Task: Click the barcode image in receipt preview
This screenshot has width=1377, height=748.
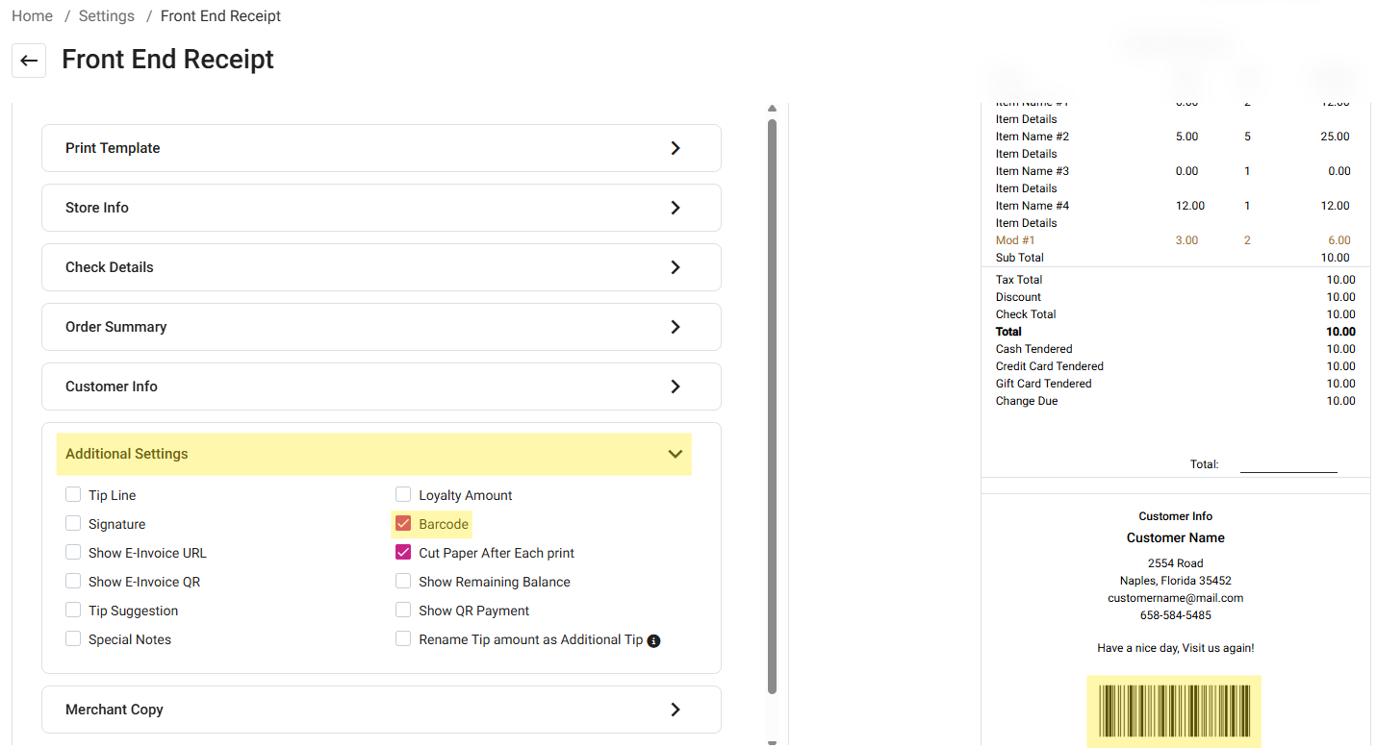Action: click(x=1174, y=711)
